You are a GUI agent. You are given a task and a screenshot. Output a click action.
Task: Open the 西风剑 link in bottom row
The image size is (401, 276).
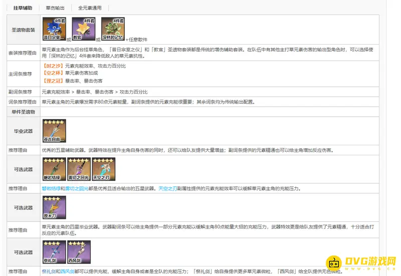(69, 271)
